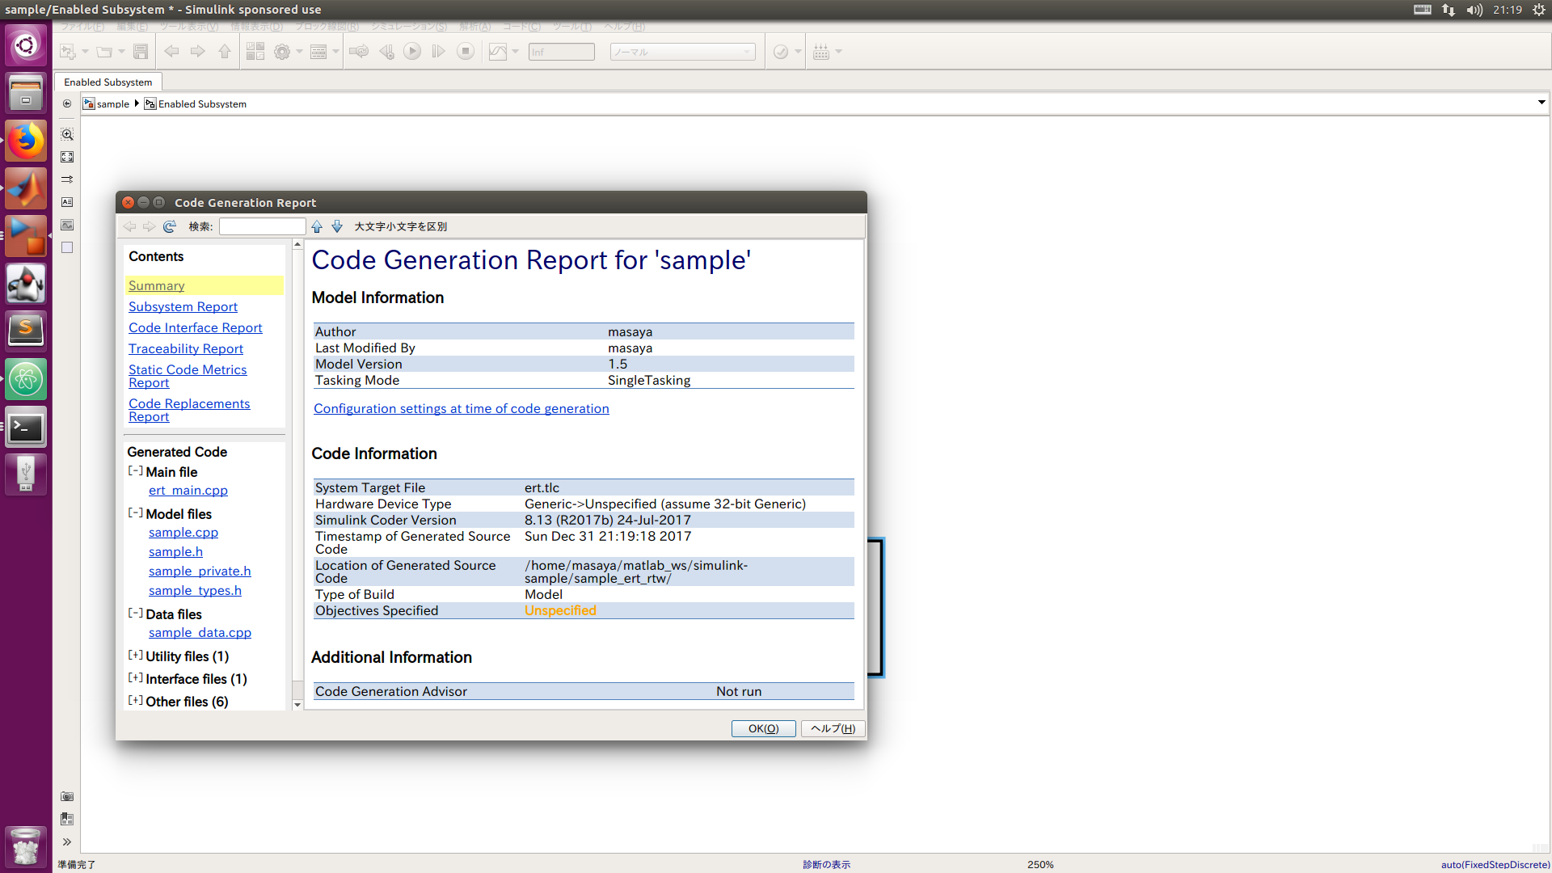Open the Traceability Report link
The height and width of the screenshot is (873, 1552).
point(186,348)
